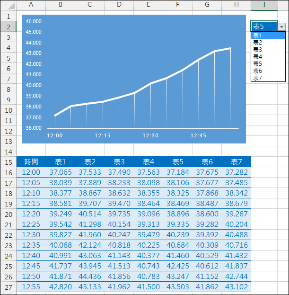The width and height of the screenshot is (289, 295).
Task: Click time cell 12:25 in the table
Action: (x=31, y=224)
